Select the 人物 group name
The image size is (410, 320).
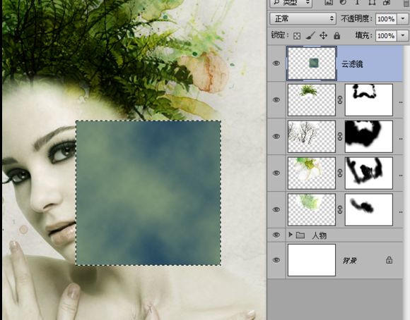click(x=320, y=235)
